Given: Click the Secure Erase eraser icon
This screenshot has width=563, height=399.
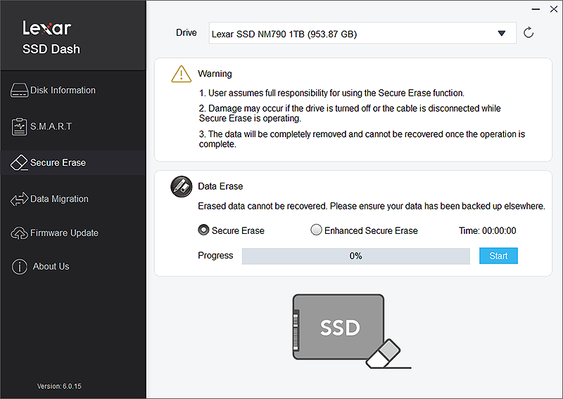Looking at the screenshot, I should pyautogui.click(x=19, y=163).
